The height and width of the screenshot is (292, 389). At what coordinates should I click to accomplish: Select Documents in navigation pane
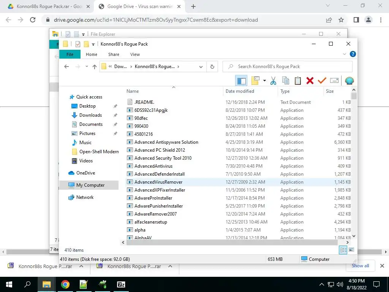click(91, 124)
